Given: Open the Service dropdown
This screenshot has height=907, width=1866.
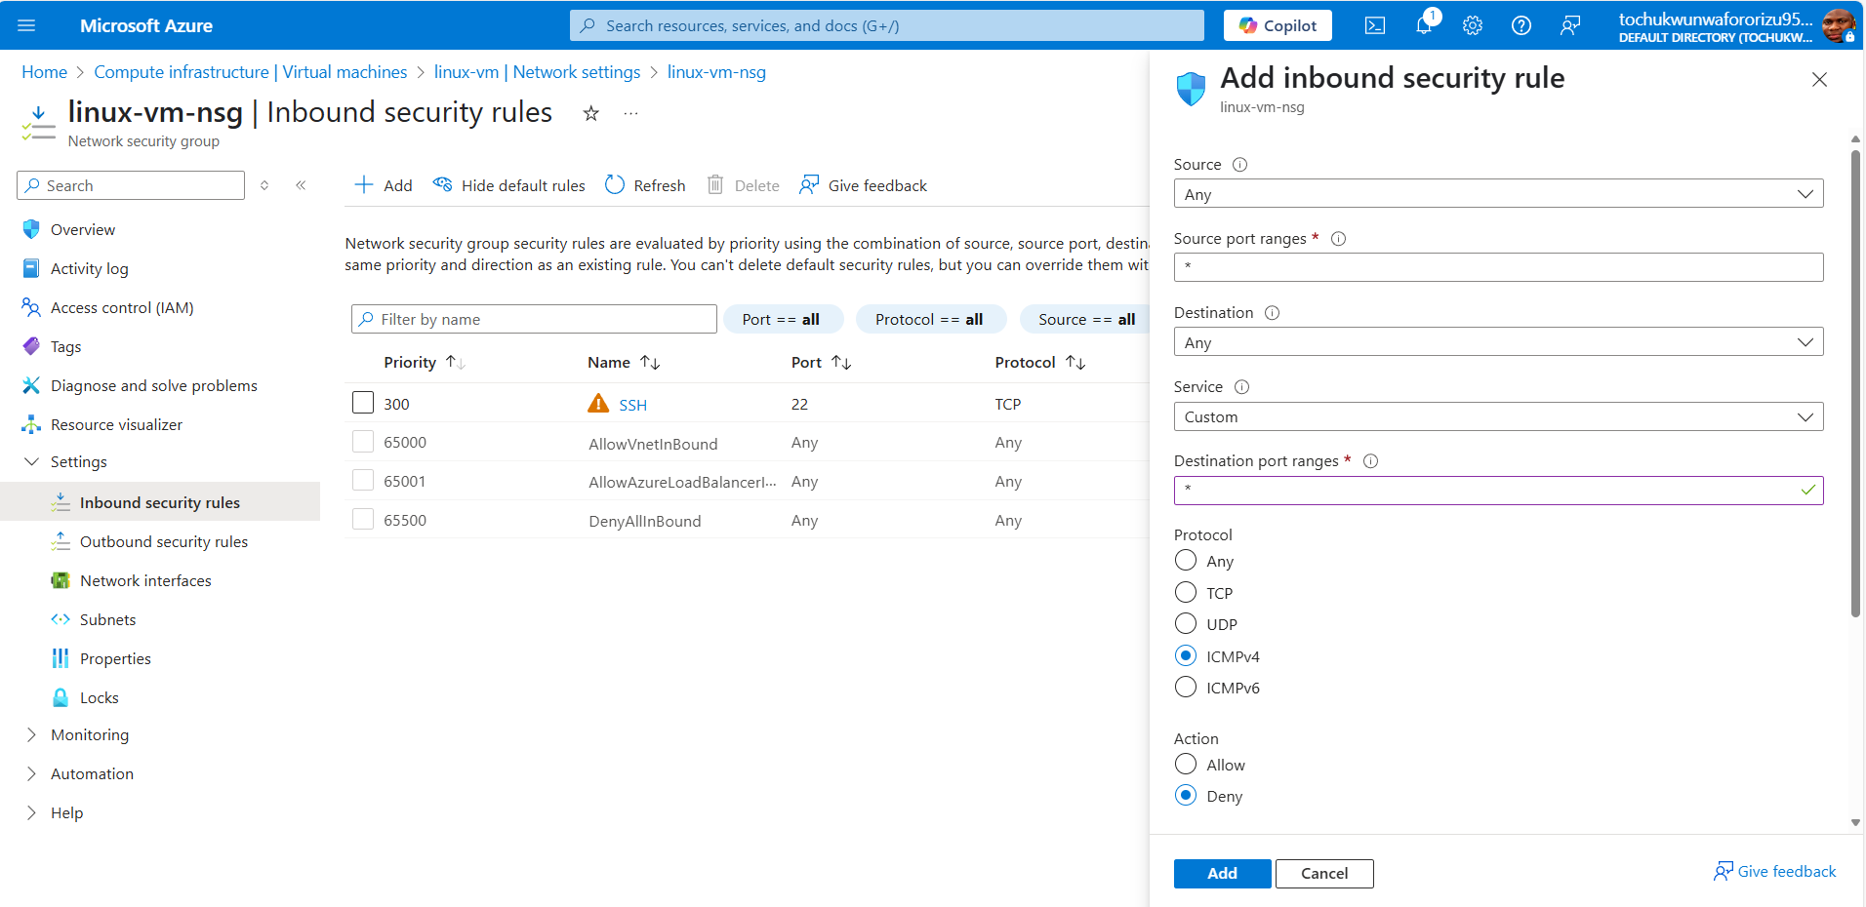Looking at the screenshot, I should pyautogui.click(x=1498, y=416).
